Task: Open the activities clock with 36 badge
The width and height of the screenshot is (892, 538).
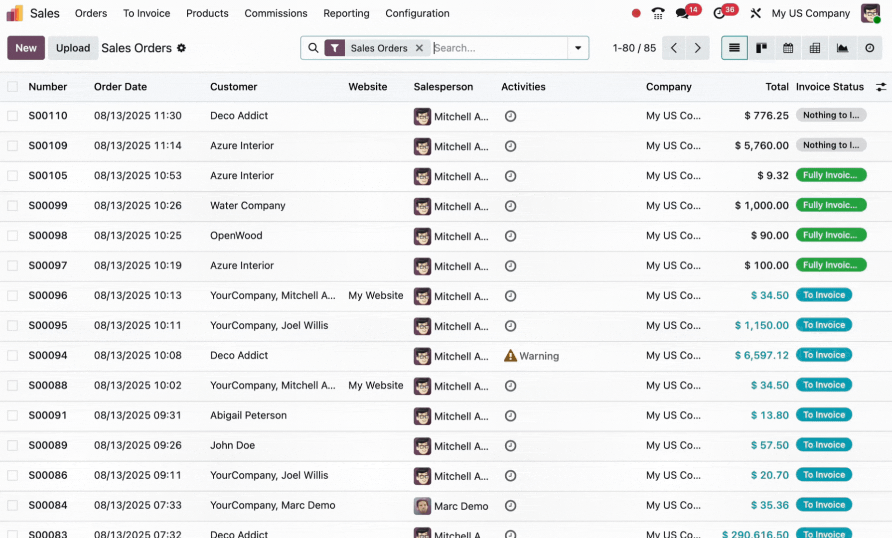Action: pyautogui.click(x=719, y=13)
